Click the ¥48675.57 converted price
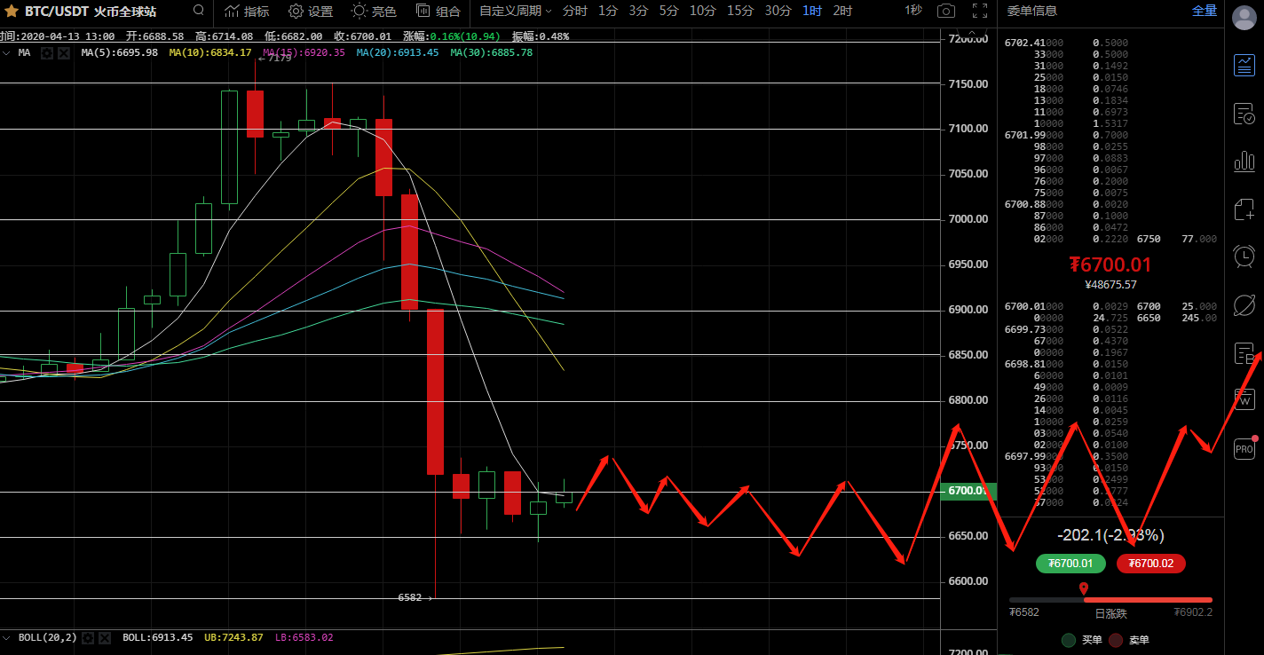The width and height of the screenshot is (1264, 655). pyautogui.click(x=1110, y=285)
